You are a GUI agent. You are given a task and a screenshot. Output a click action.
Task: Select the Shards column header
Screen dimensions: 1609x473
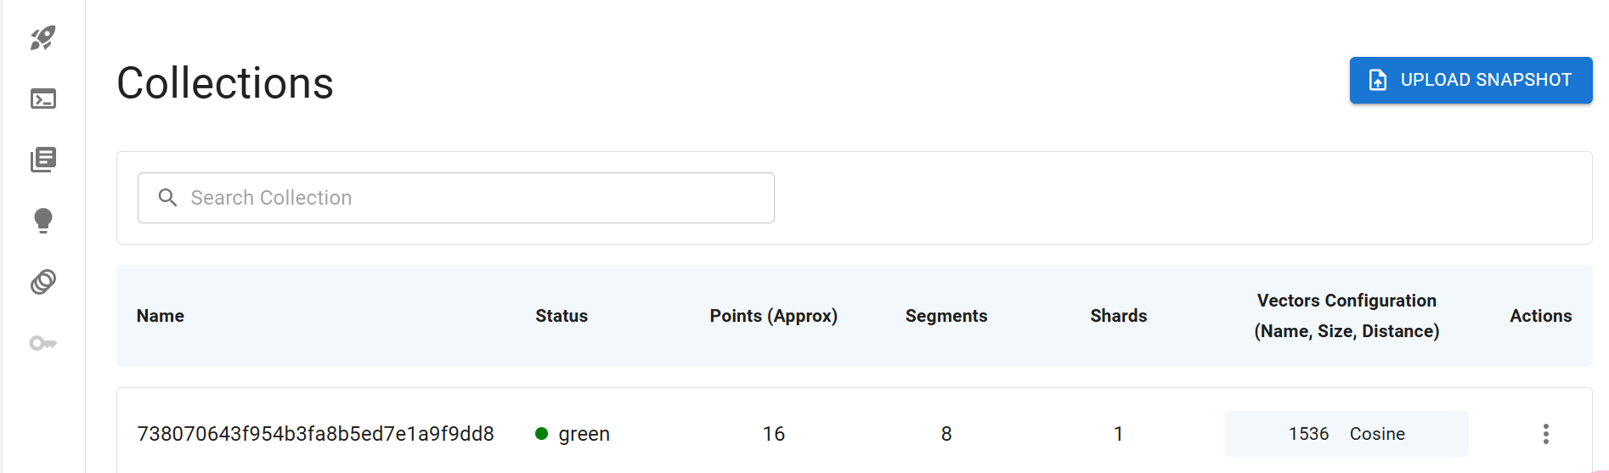pyautogui.click(x=1118, y=316)
